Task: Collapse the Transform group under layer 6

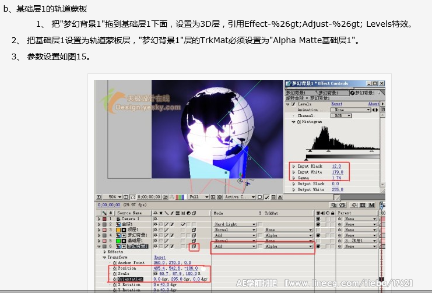Action: (x=104, y=257)
